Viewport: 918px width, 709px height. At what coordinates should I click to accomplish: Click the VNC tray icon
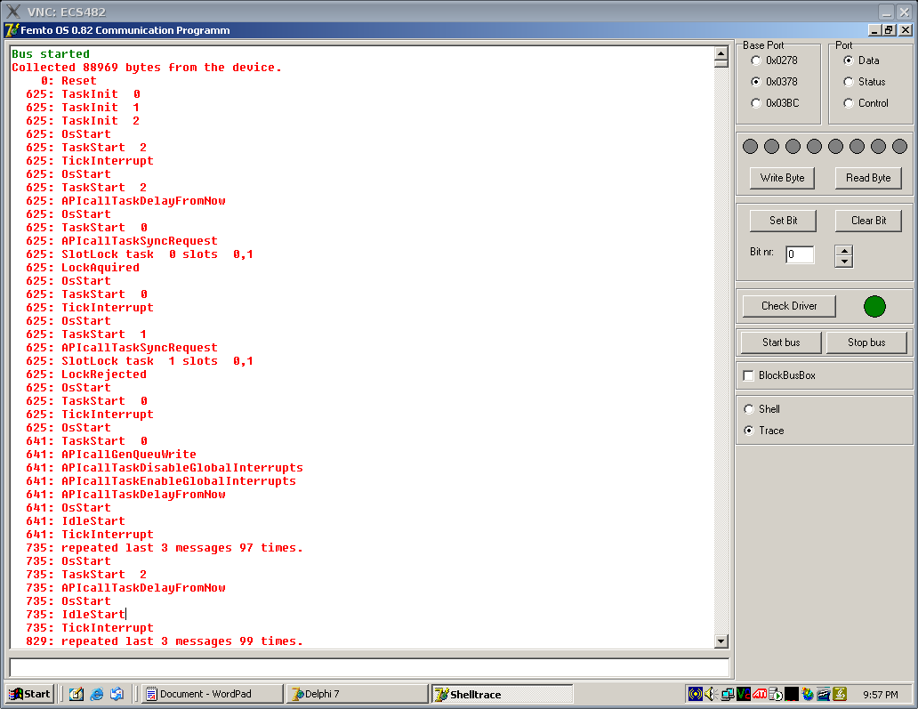click(x=744, y=695)
